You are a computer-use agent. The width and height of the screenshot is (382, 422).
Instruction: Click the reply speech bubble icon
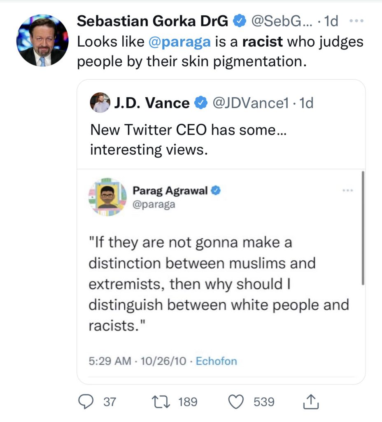pos(85,401)
